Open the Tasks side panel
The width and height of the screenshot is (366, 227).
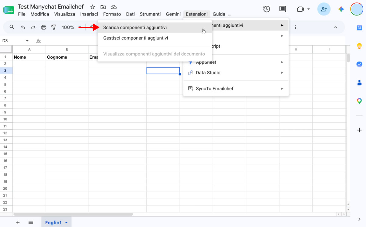(x=359, y=64)
